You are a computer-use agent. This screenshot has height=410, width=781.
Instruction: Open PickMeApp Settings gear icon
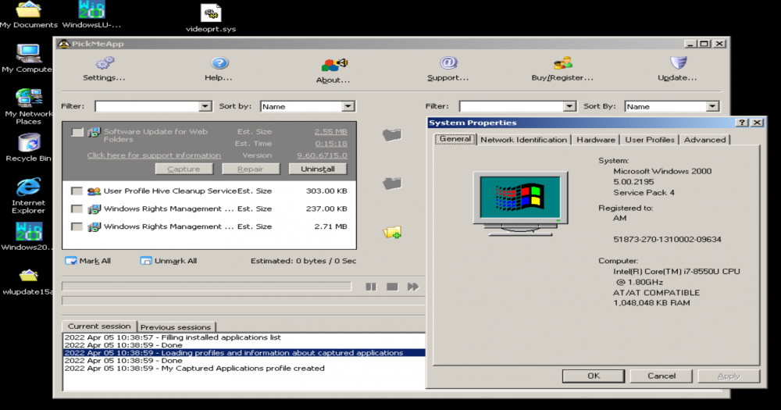104,63
